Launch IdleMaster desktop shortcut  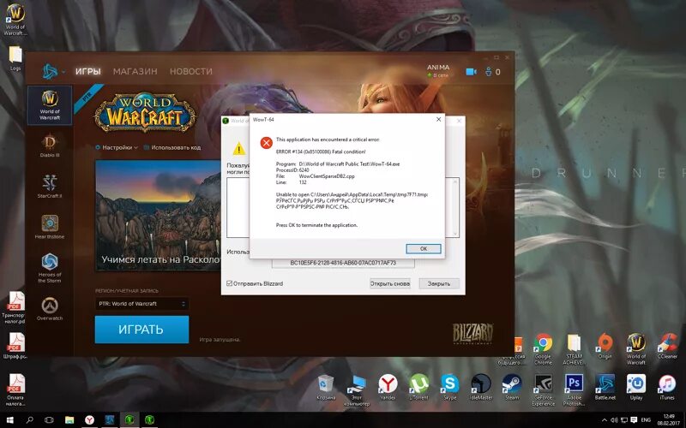(x=481, y=388)
